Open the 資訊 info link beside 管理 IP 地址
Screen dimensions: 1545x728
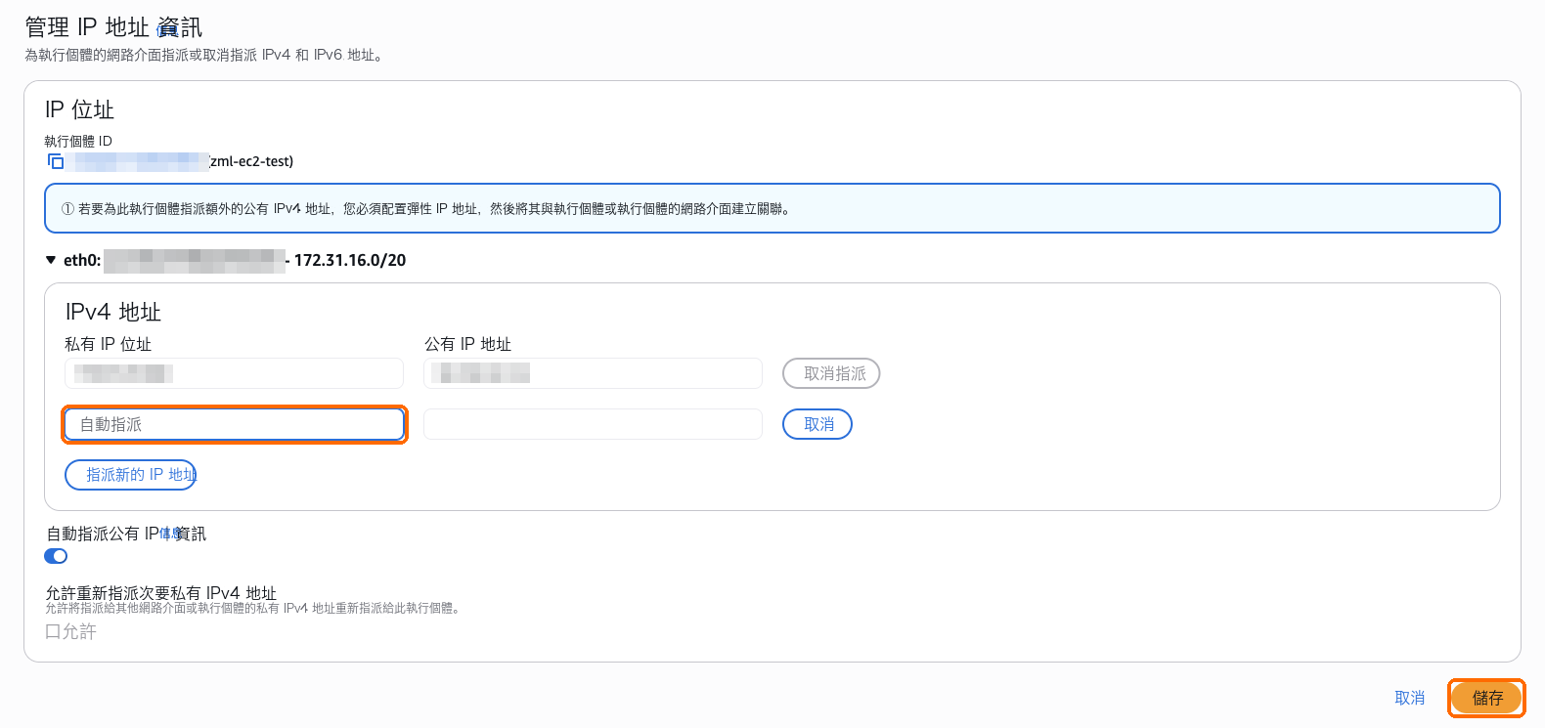[180, 27]
